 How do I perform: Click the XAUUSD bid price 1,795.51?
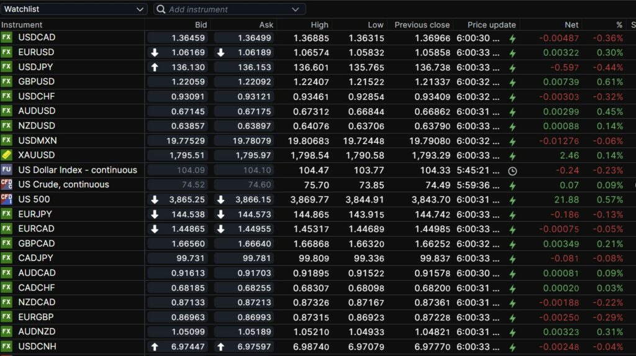[187, 155]
